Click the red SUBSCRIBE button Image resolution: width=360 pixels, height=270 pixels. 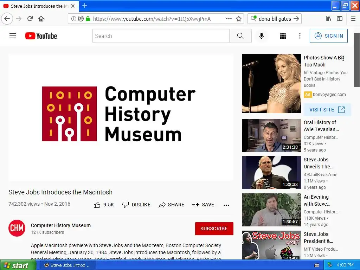coord(214,229)
